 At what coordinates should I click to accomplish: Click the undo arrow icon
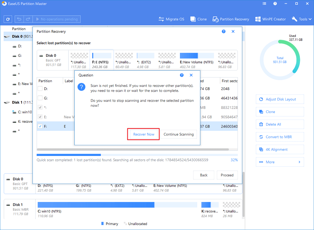(x=19, y=19)
